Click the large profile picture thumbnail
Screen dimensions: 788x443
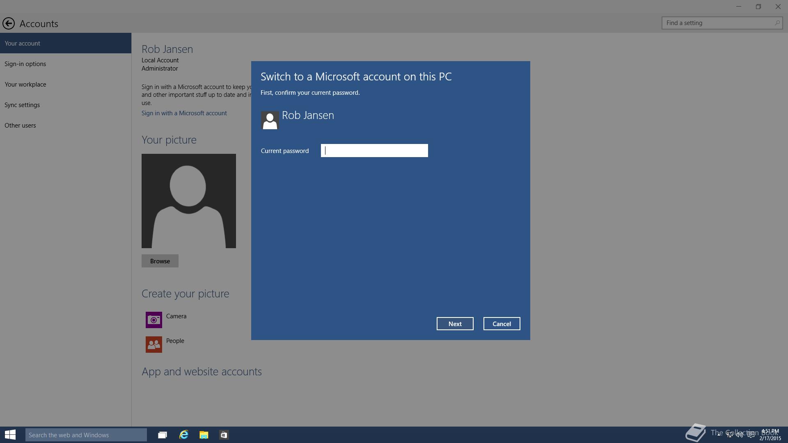[x=189, y=201]
